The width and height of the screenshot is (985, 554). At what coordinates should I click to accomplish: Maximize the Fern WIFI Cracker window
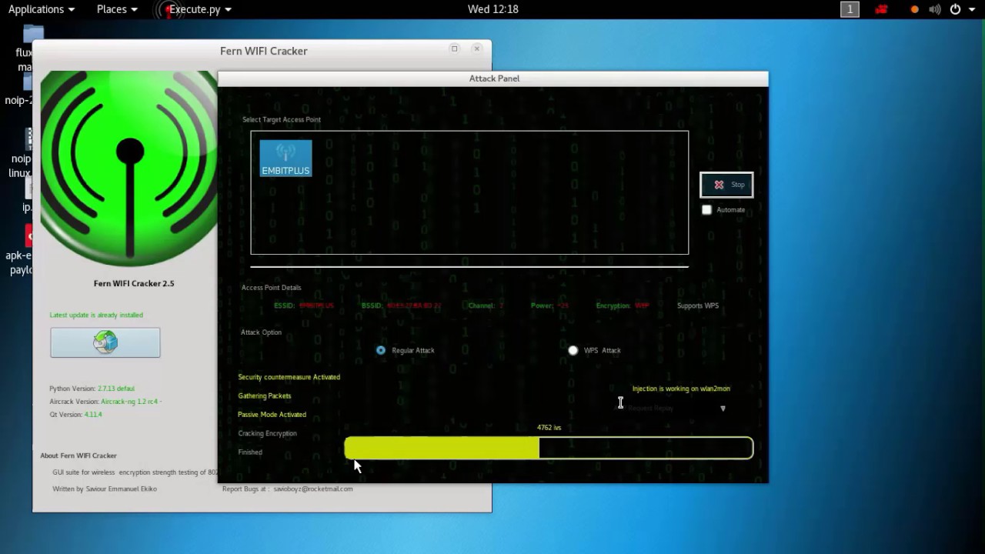coord(454,48)
